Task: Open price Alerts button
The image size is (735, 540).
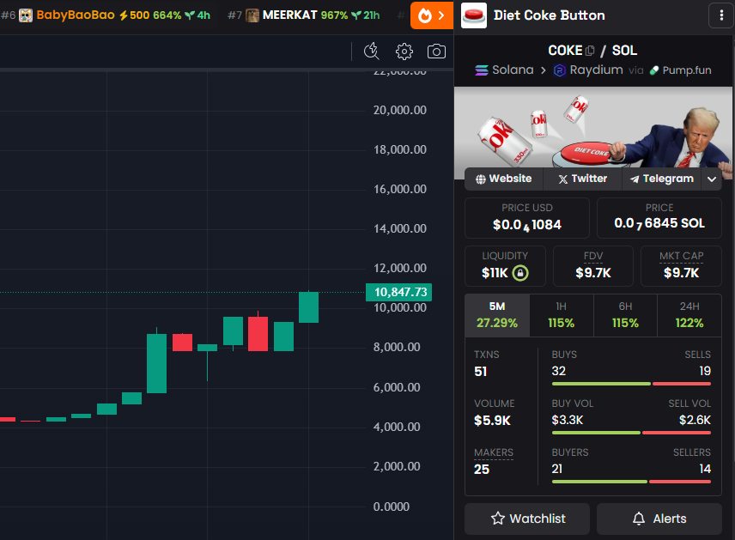Action: pos(659,519)
